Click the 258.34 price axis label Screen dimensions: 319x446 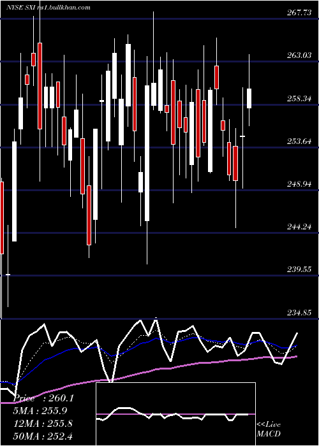[299, 98]
